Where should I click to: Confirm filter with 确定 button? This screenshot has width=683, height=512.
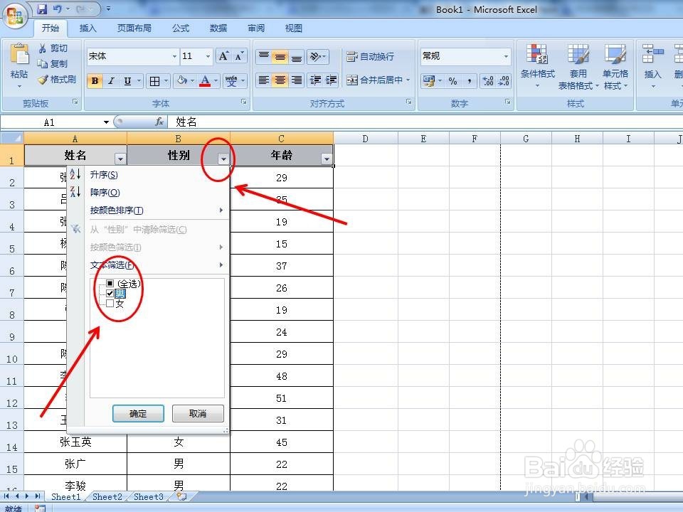(x=138, y=414)
